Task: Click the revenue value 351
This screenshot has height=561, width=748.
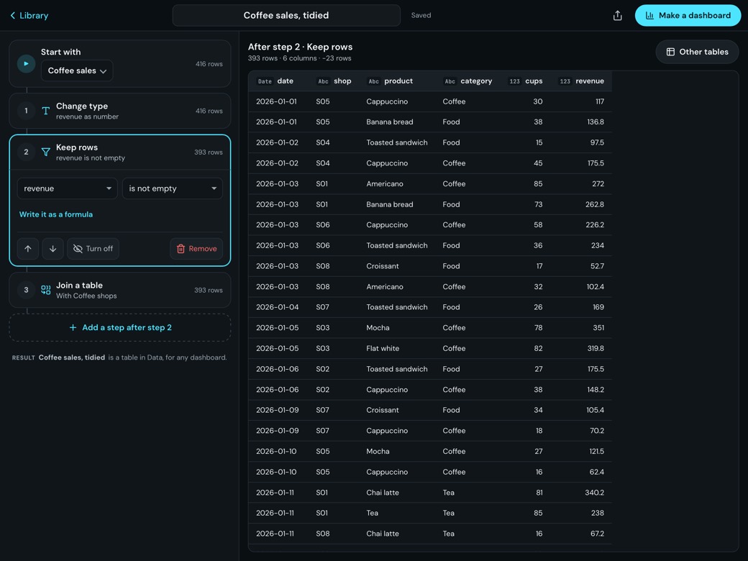Action: 598,328
